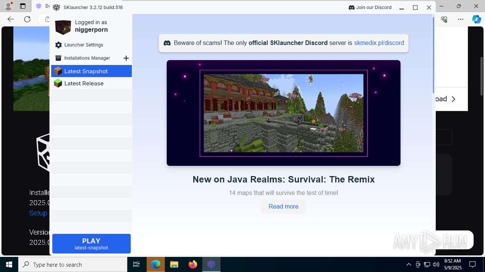Click taskbar search box
This screenshot has height=272, width=485.
click(73, 265)
